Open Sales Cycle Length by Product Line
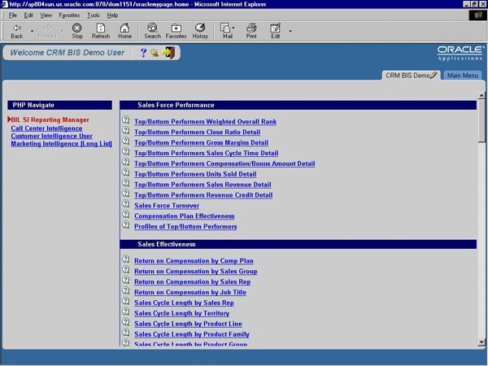The width and height of the screenshot is (488, 366). click(x=188, y=324)
